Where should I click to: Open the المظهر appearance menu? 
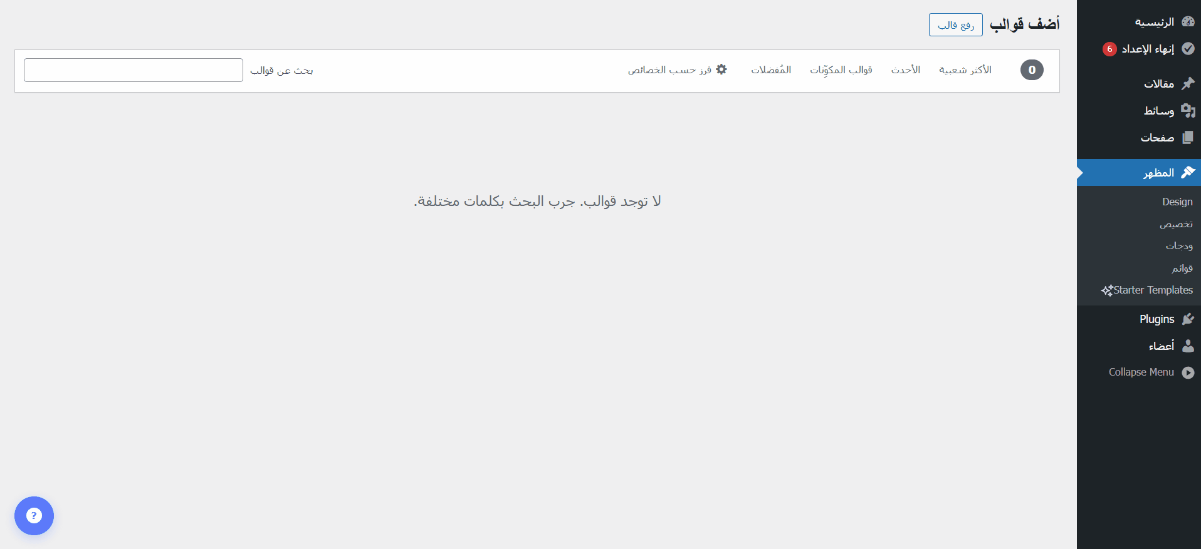coord(1158,173)
